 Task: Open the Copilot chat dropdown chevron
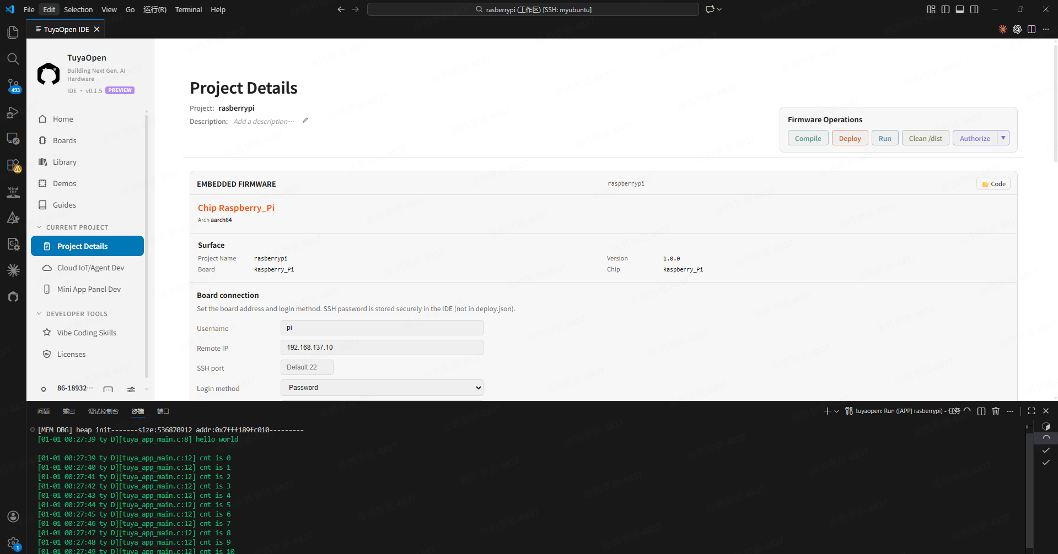coord(719,9)
